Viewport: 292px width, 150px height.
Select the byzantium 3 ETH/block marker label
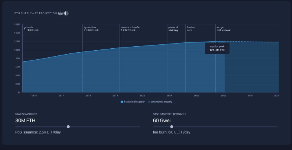[91, 29]
